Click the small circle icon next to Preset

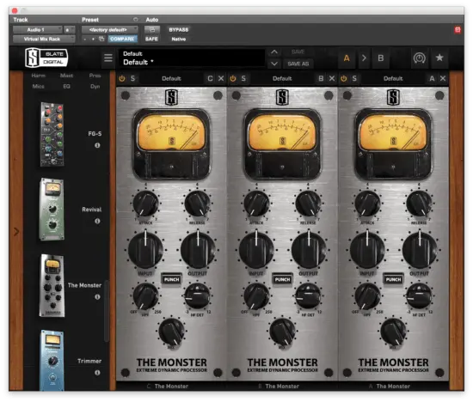pos(135,20)
